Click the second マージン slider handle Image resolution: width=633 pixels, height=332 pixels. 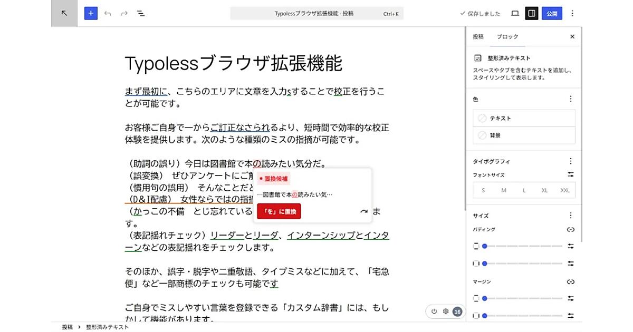coord(484,316)
